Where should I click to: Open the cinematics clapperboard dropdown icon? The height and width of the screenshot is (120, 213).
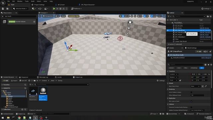click(x=46, y=9)
